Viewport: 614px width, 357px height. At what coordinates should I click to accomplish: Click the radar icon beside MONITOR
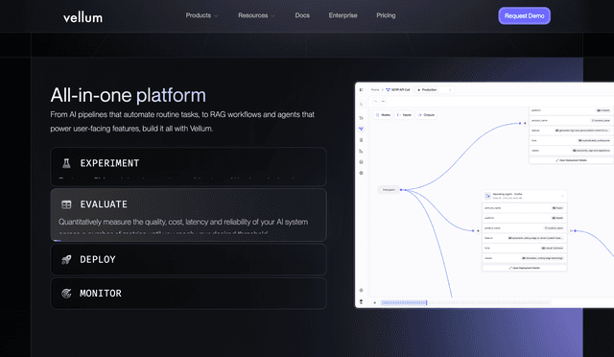[66, 293]
